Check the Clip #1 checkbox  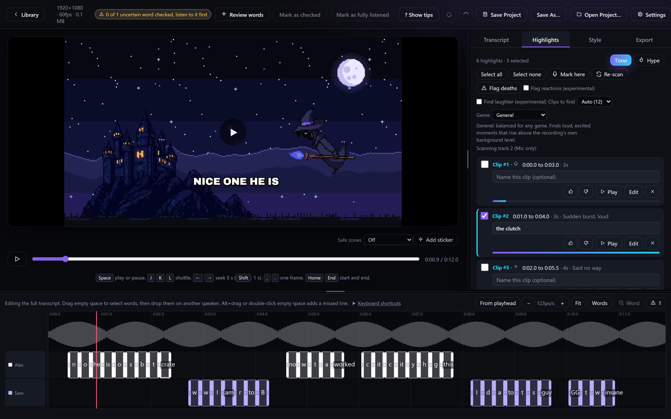tap(485, 164)
